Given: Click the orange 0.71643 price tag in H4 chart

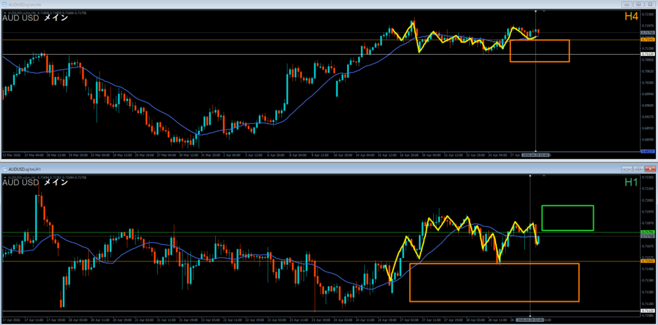Looking at the screenshot, I should click(646, 40).
